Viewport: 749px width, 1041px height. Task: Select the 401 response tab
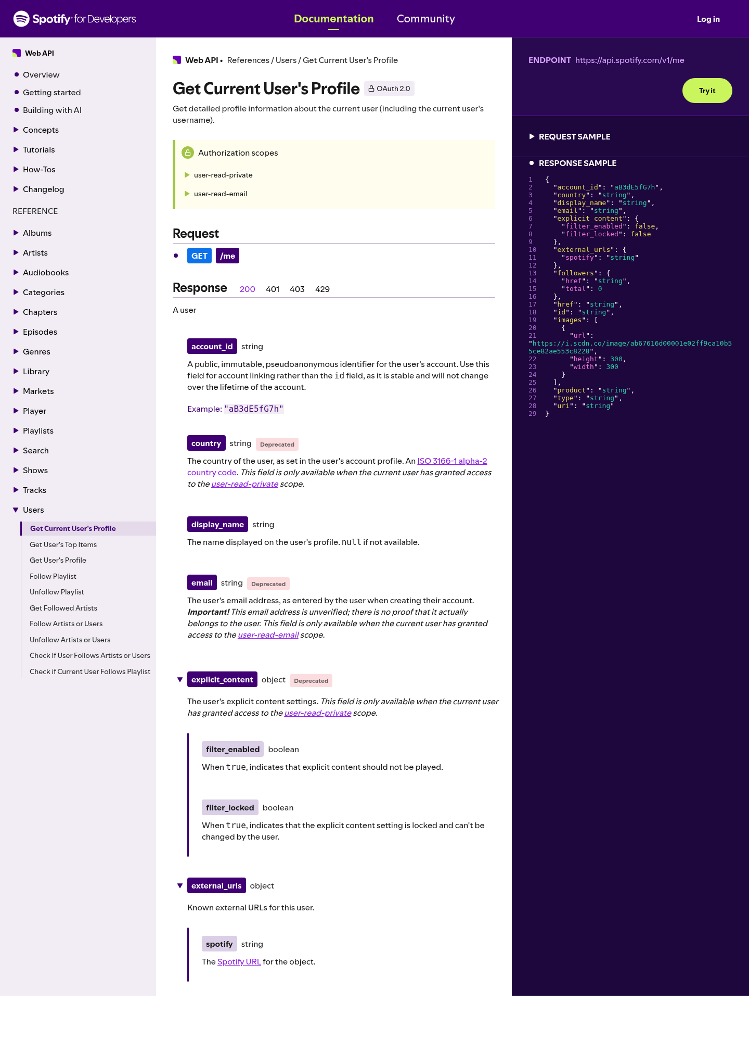point(273,289)
